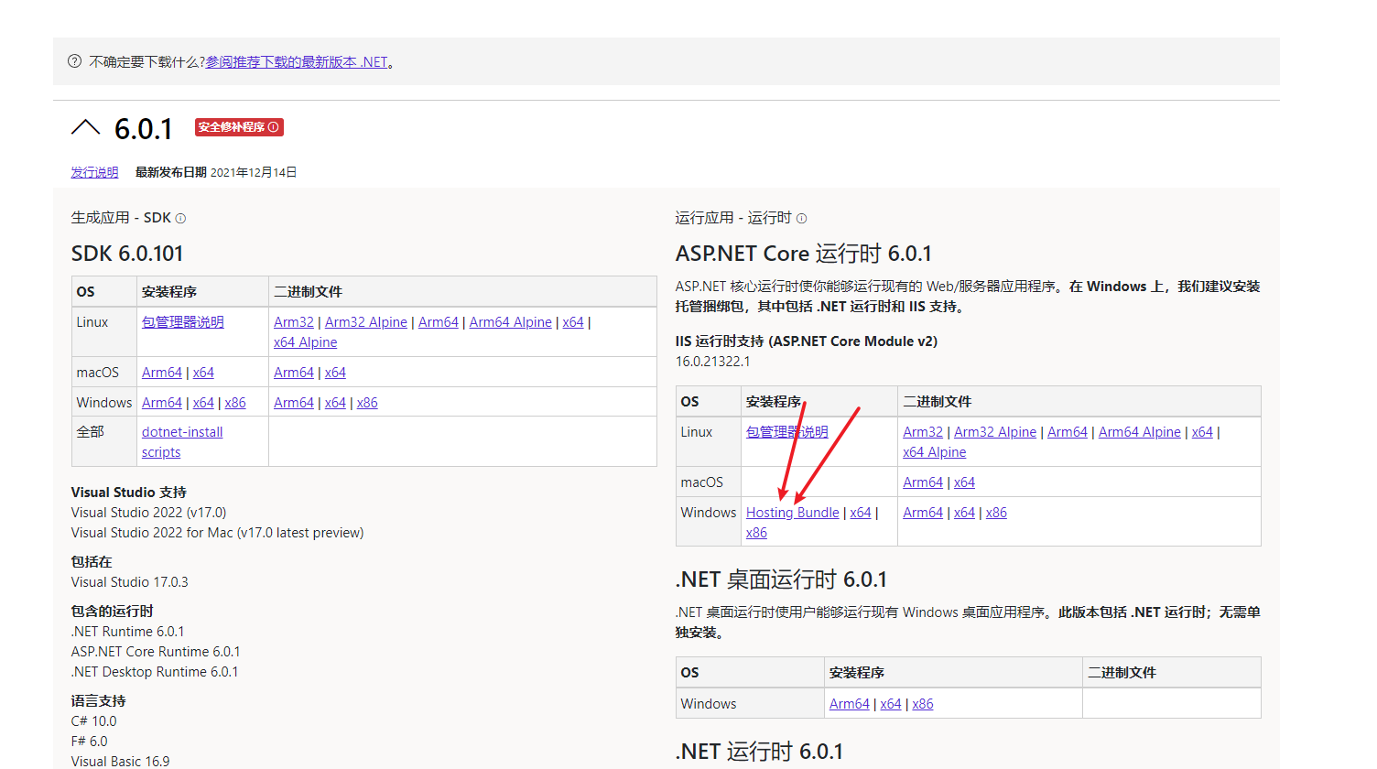The height and width of the screenshot is (769, 1377).
Task: Download SDK Windows x64 binary
Action: (335, 403)
